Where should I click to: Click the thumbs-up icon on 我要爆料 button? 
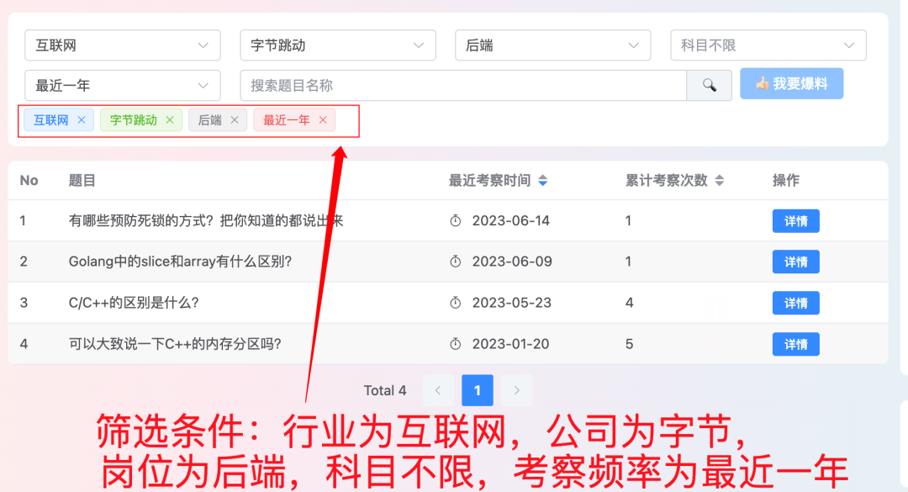(761, 83)
